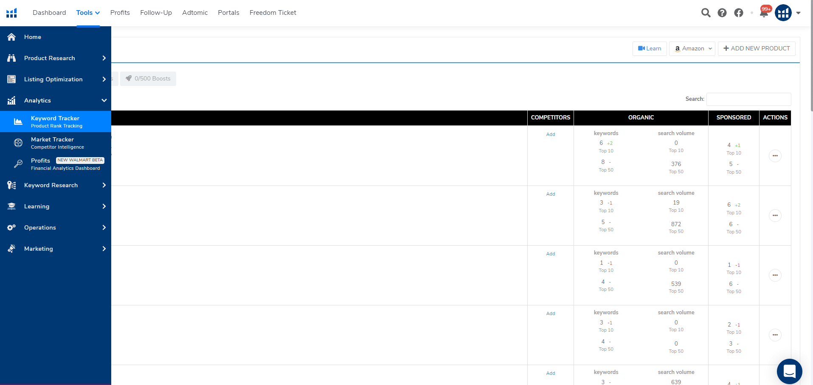Image resolution: width=813 pixels, height=385 pixels.
Task: Open the Tools dropdown in top nav
Action: [88, 13]
